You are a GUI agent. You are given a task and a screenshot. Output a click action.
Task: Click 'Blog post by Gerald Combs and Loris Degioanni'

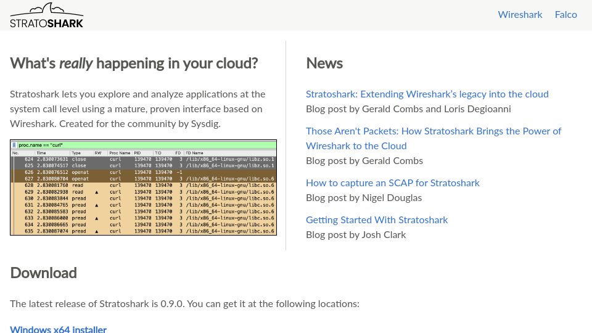click(x=408, y=109)
